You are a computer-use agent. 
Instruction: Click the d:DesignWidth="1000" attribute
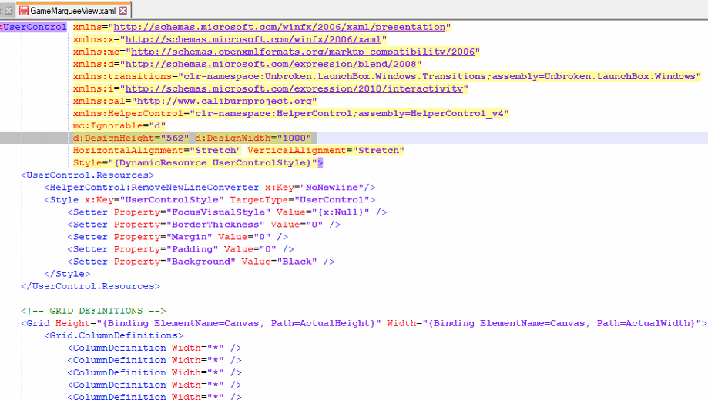point(253,138)
